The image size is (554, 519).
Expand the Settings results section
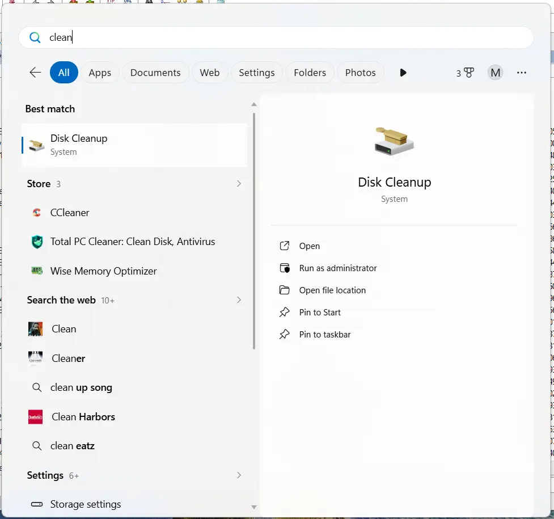(239, 475)
